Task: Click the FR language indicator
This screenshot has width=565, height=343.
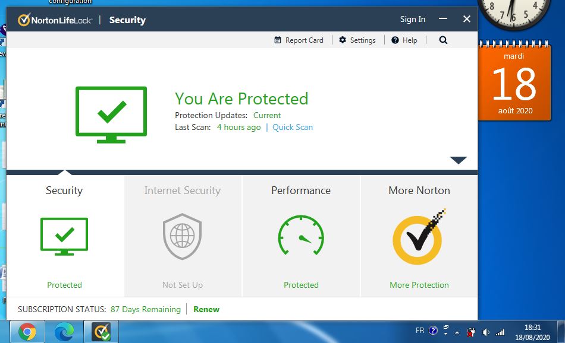Action: click(x=420, y=331)
